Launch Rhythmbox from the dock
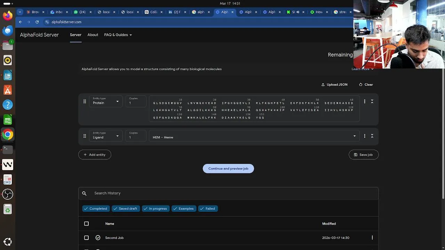The height and width of the screenshot is (250, 445). (8, 60)
